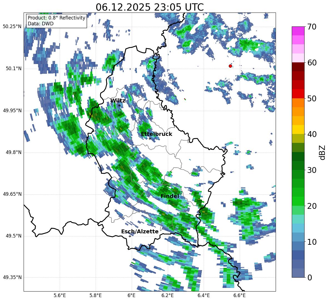
Task: Click the title '06.12.2025 23:05 UTC'
Action: click(x=149, y=7)
